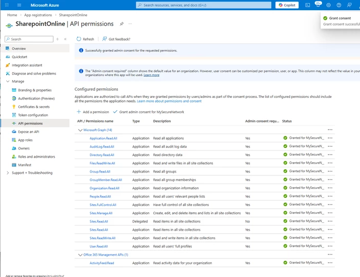Viewport: 360px width, 277px height.
Task: Open ellipsis menu for Files.ReadWrite.All row
Action: 330,163
